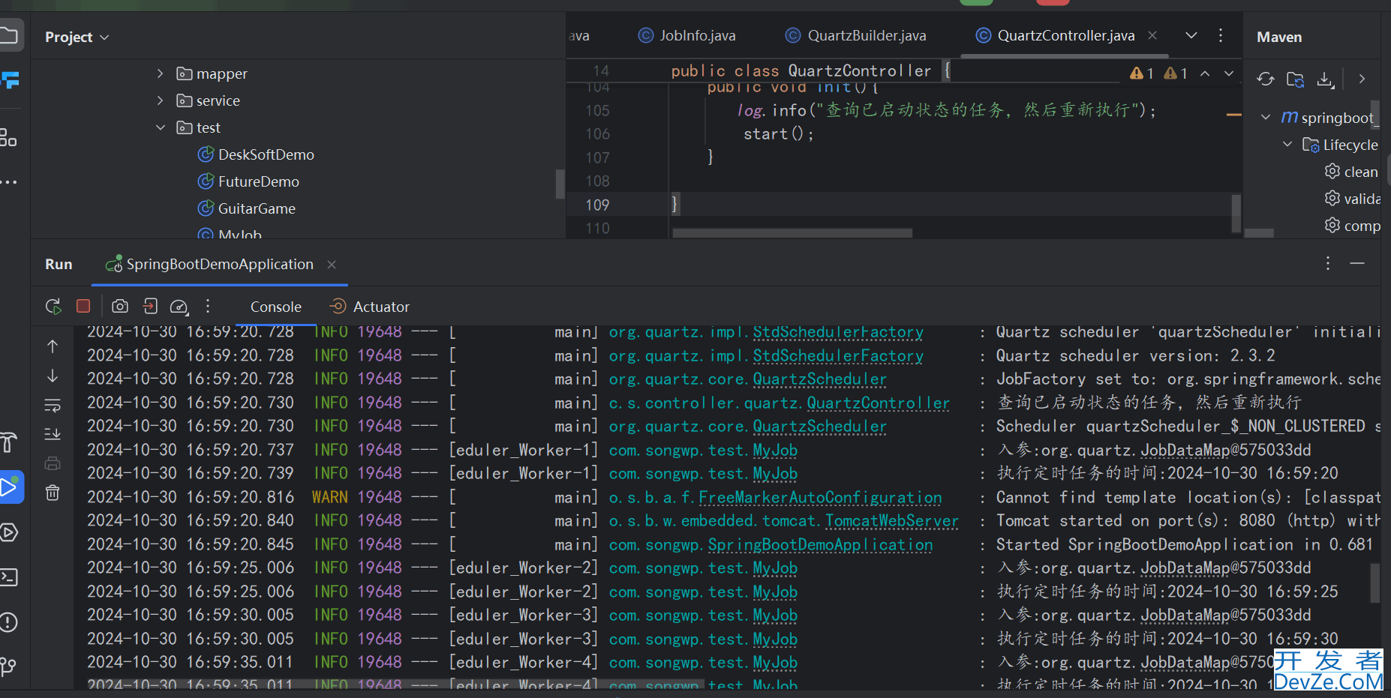
Task: Open the Problems tool window icon
Action: pos(8,622)
